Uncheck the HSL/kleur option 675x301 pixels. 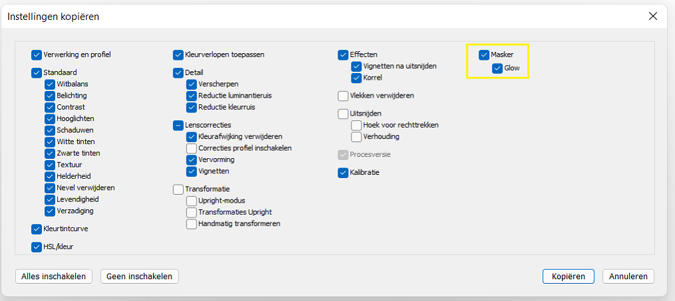click(37, 248)
